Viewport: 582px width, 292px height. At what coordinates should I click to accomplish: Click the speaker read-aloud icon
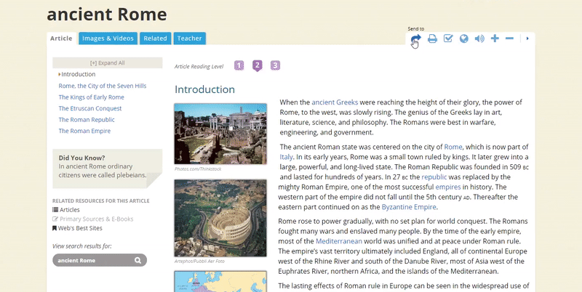479,38
